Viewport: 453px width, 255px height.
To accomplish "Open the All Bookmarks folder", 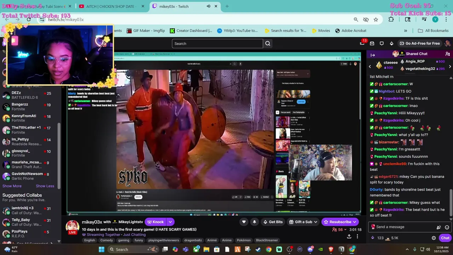I will [x=433, y=31].
